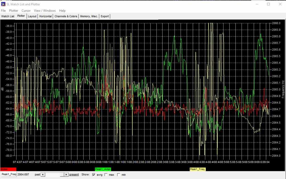Click the scroll-left arrow toward past
The height and width of the screenshot is (179, 286).
coord(43,175)
